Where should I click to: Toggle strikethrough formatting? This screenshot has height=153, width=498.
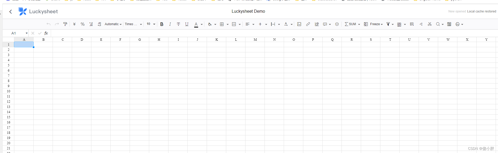178,24
